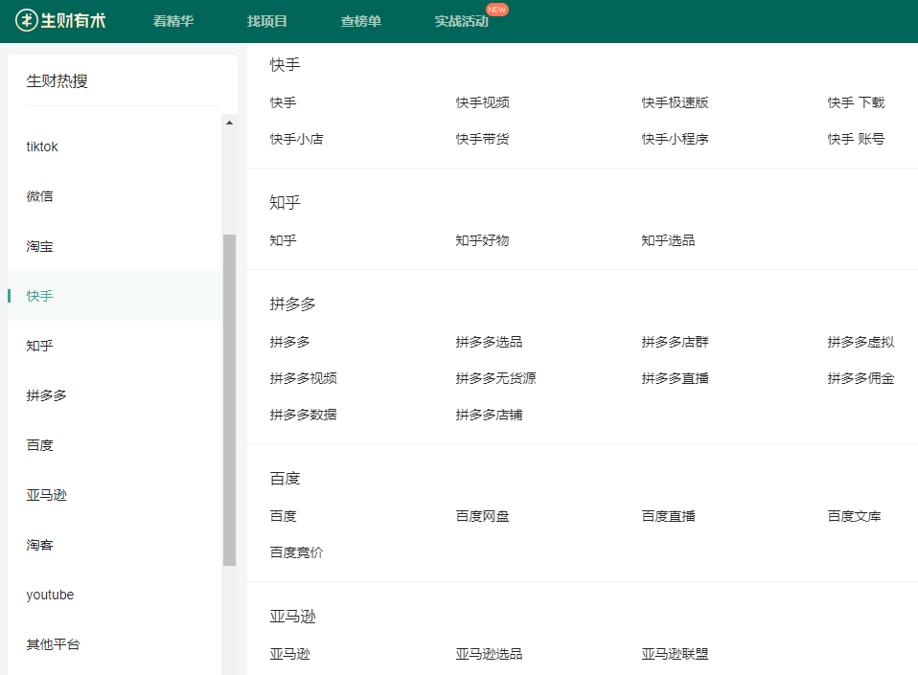Choose 百度 in the sidebar list
Screen dimensions: 918x675
(x=40, y=445)
